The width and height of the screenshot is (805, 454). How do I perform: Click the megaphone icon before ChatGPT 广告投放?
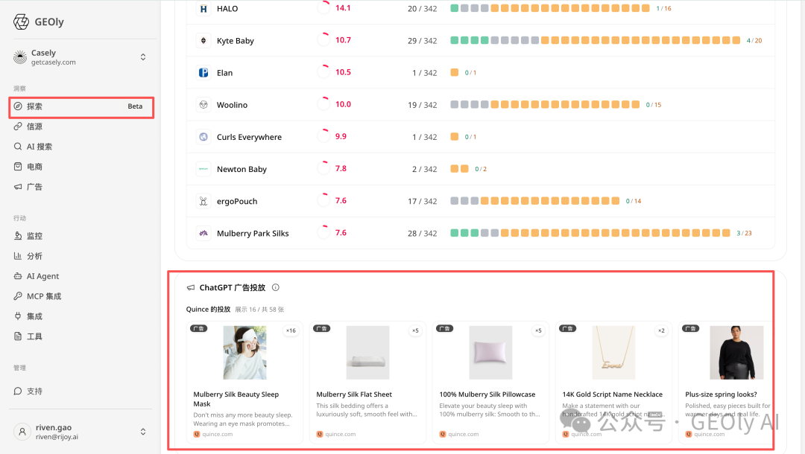[x=191, y=287]
